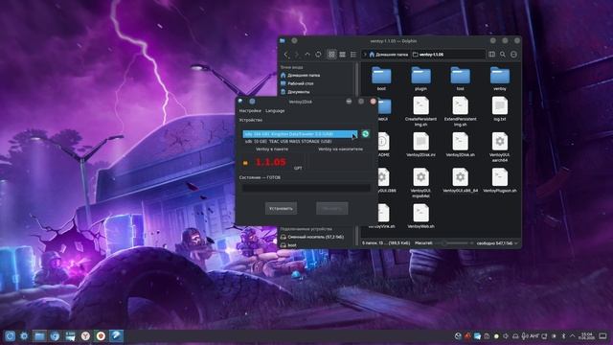The height and width of the screenshot is (345, 613).
Task: Go up one folder in Dolphin
Action: click(x=307, y=55)
